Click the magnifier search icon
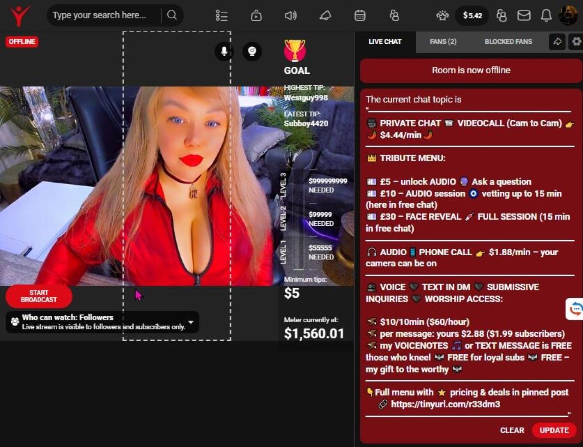This screenshot has height=447, width=583. tap(172, 15)
